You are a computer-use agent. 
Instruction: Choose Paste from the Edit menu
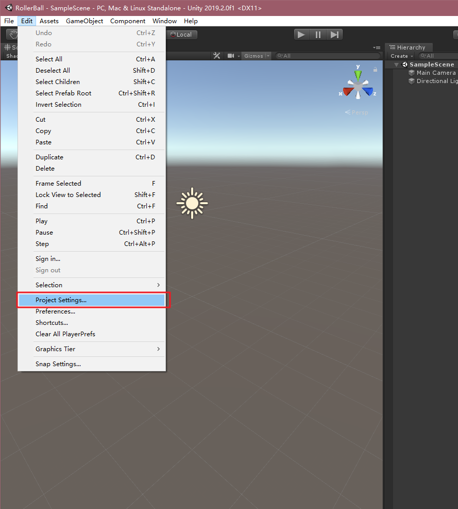coord(92,142)
